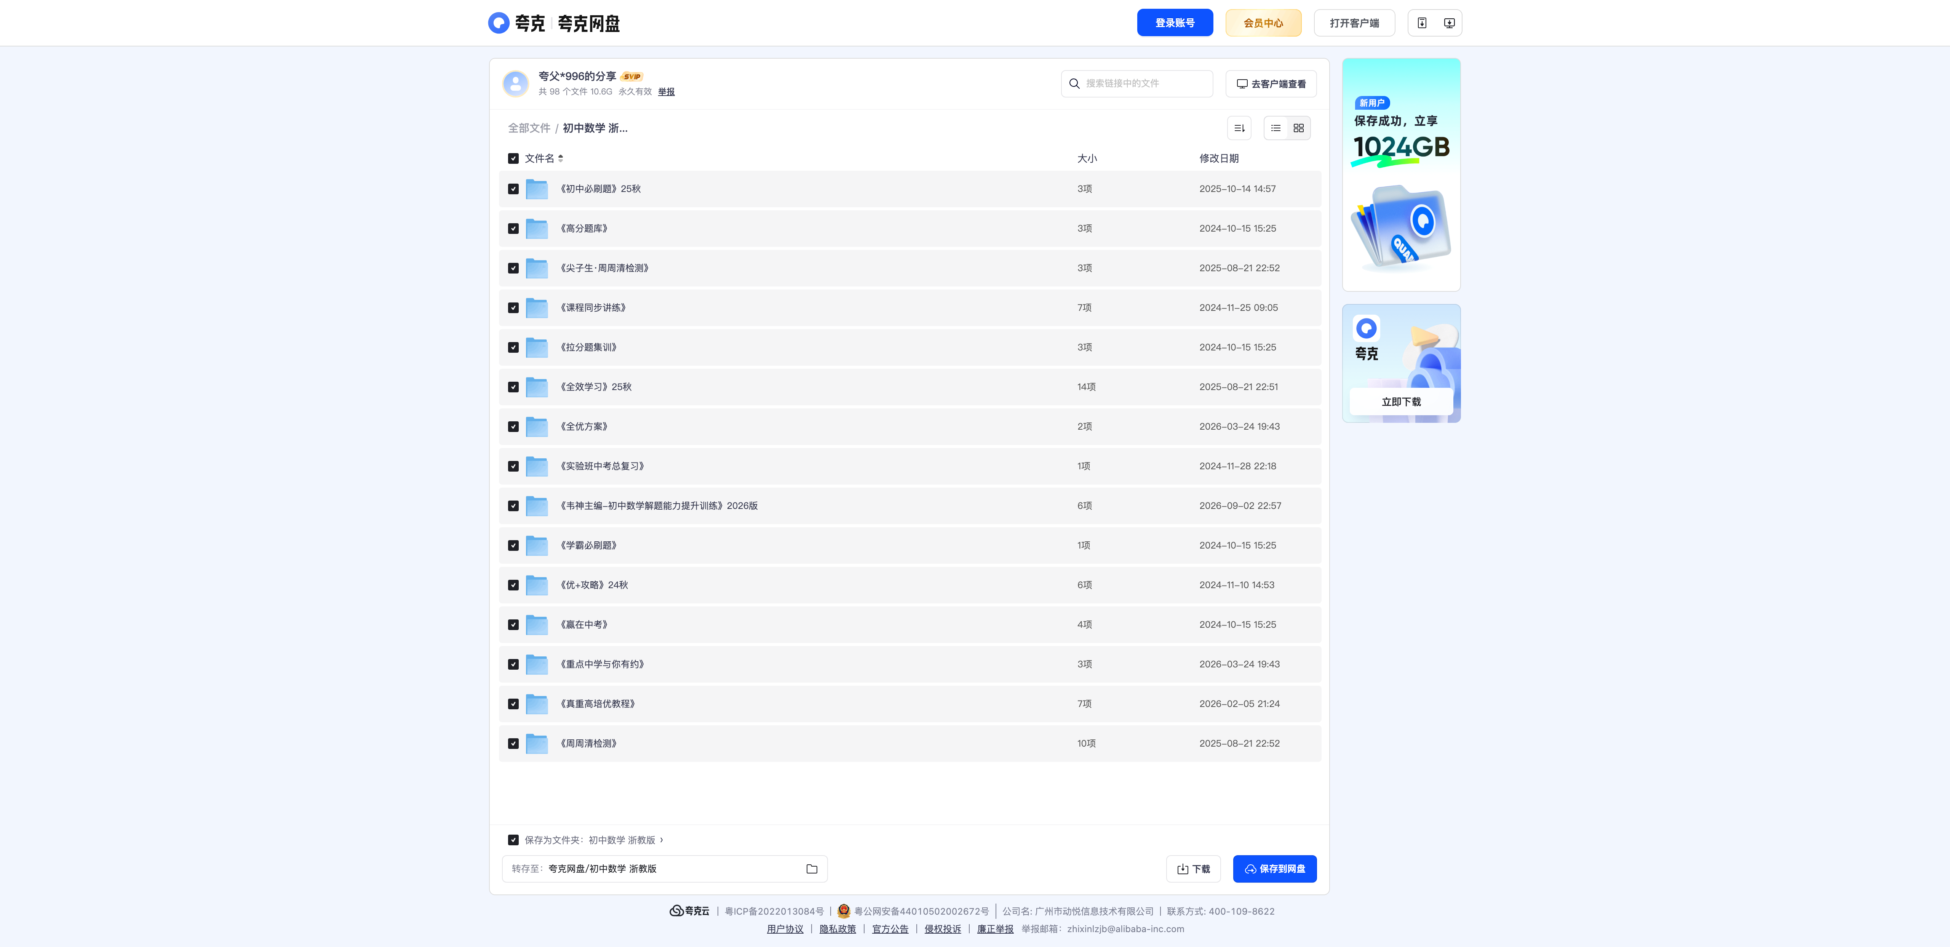Screen dimensions: 1950x947
Task: Uncheck the 《课程同步讲练》 checkbox
Action: [x=513, y=308]
